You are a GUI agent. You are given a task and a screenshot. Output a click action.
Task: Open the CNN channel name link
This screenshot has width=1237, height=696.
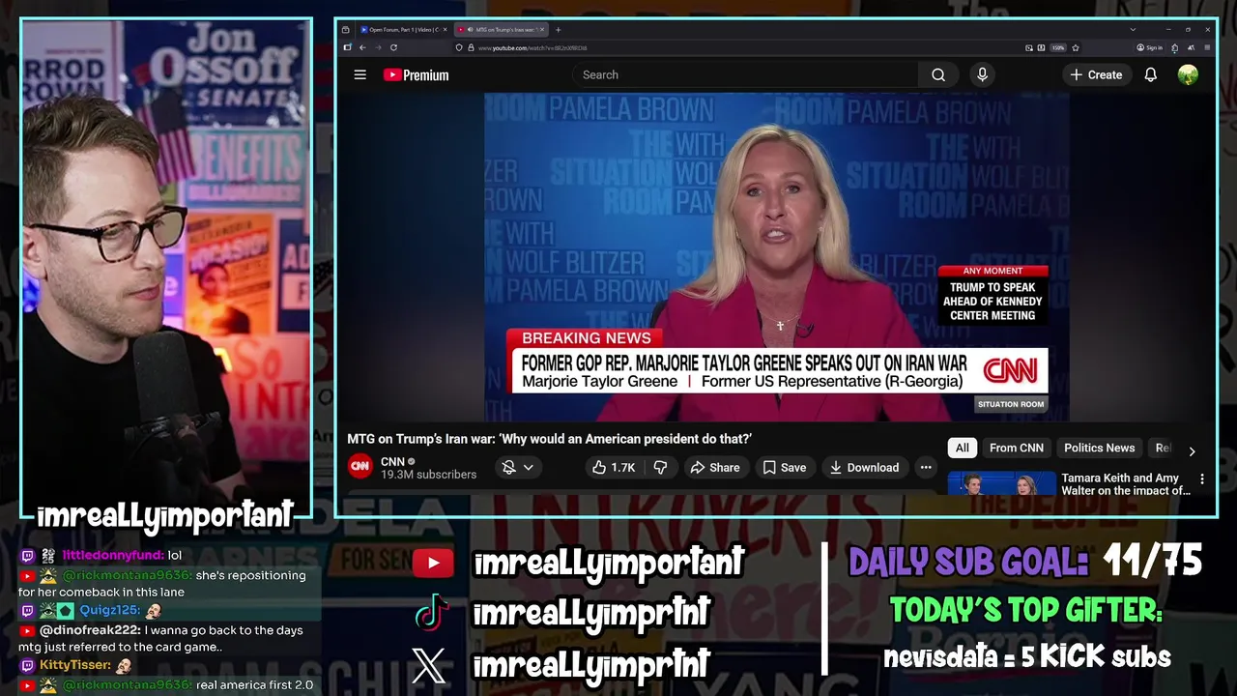(x=392, y=461)
